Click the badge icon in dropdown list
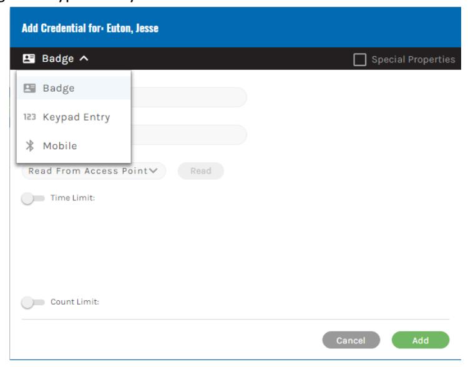 (29, 88)
